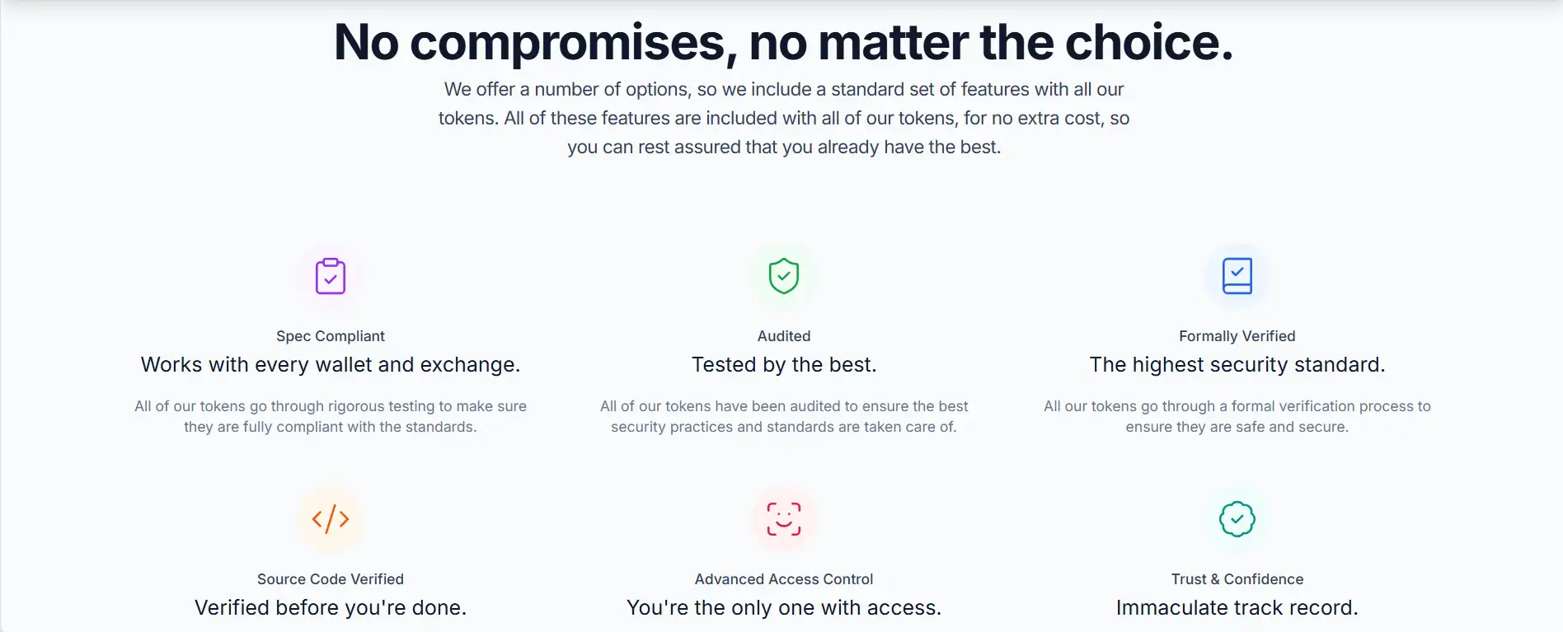Click the "No compromises, no matter the choice." title
This screenshot has height=632, width=1563.
tap(783, 43)
